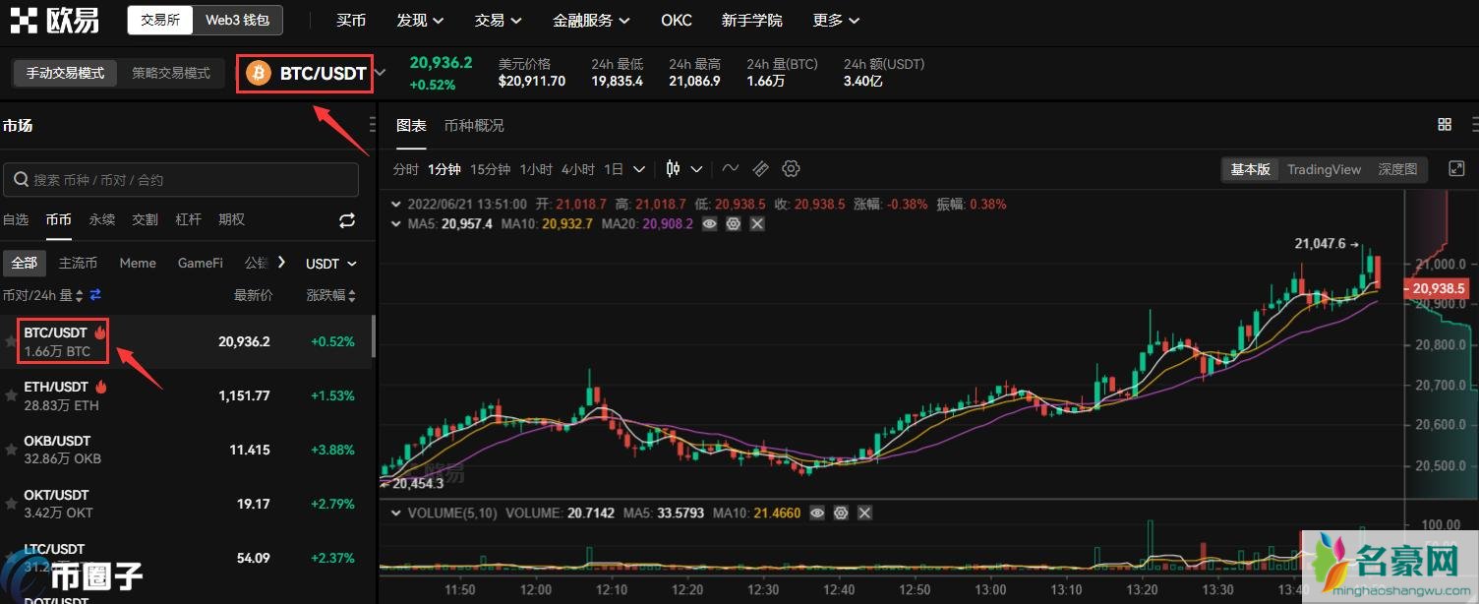Click the flame icon beside ETH/USDT
1479x604 pixels.
coord(100,387)
